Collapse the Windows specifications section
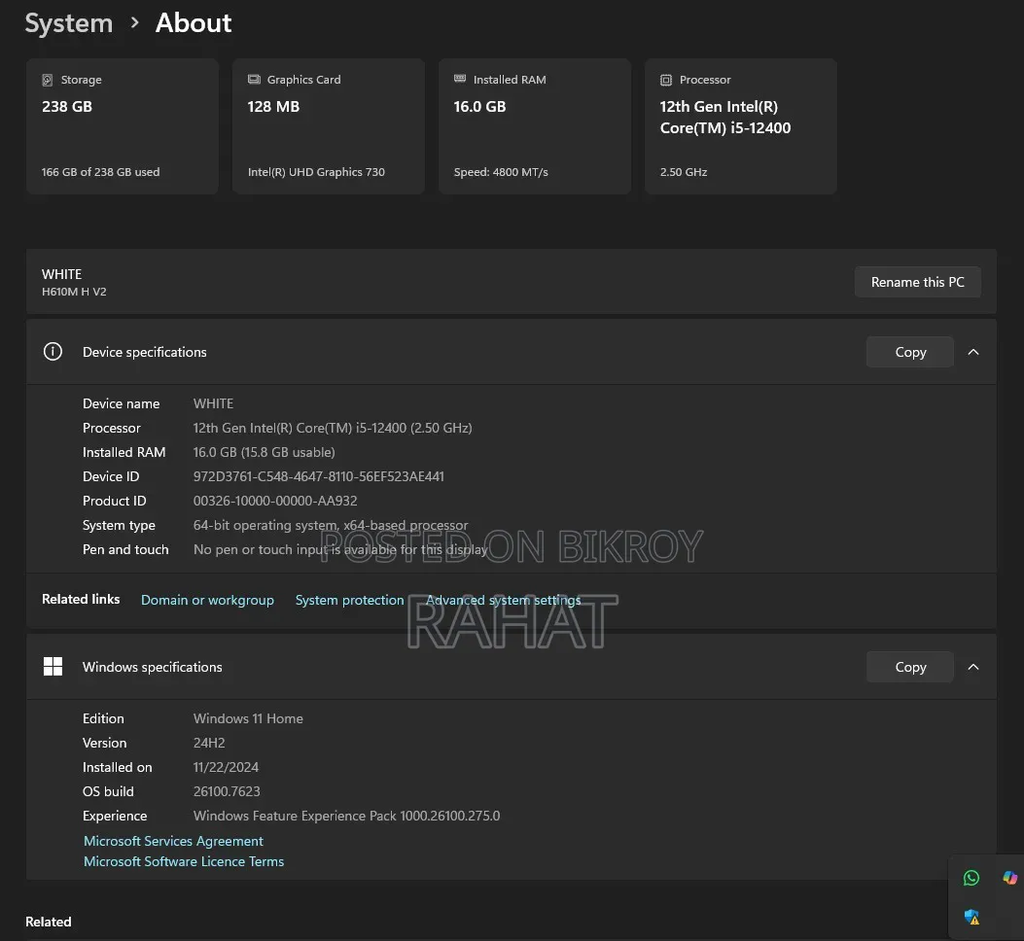The image size is (1024, 941). 973,667
